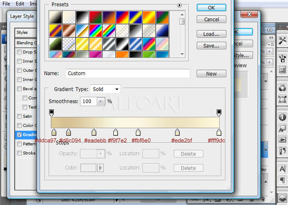Open the Image menu
Image resolution: width=288 pixels, height=205 pixels.
(33, 4)
